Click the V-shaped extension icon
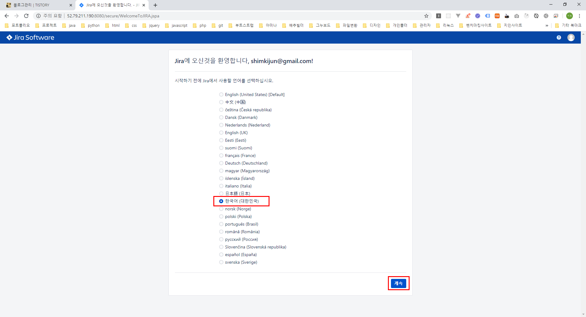 coord(458,16)
